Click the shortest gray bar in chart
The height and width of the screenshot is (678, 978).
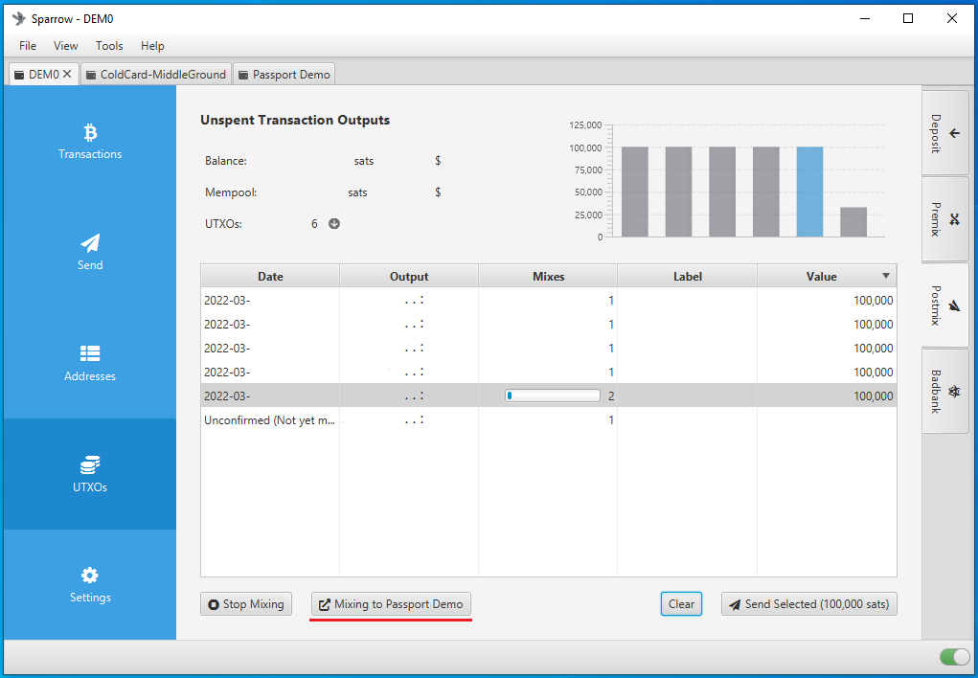[x=853, y=222]
